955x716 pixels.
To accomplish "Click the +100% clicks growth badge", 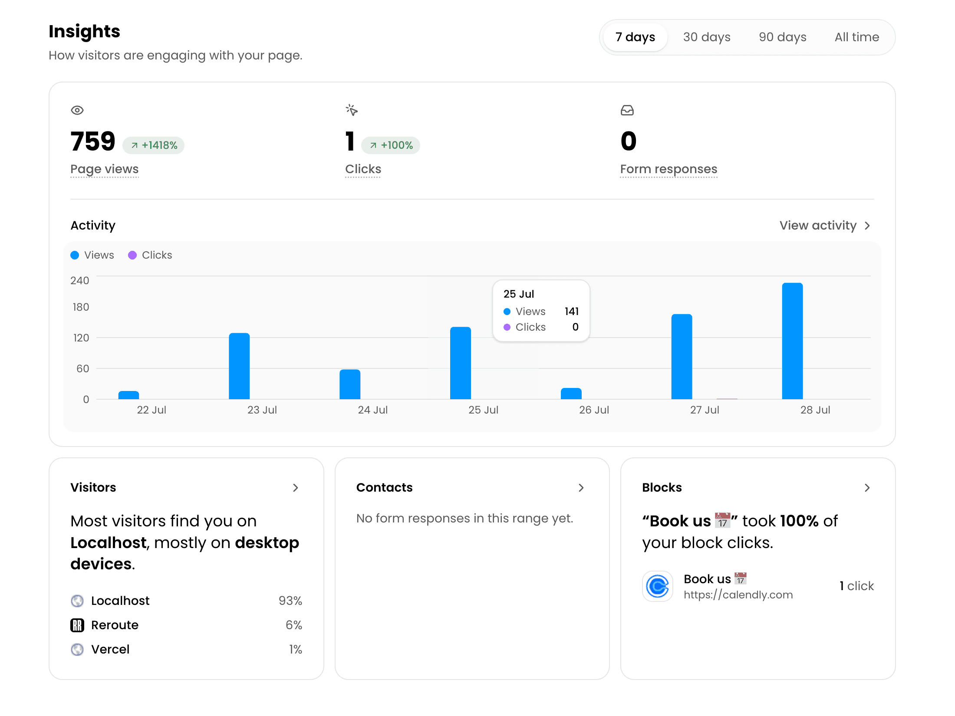I will (391, 145).
